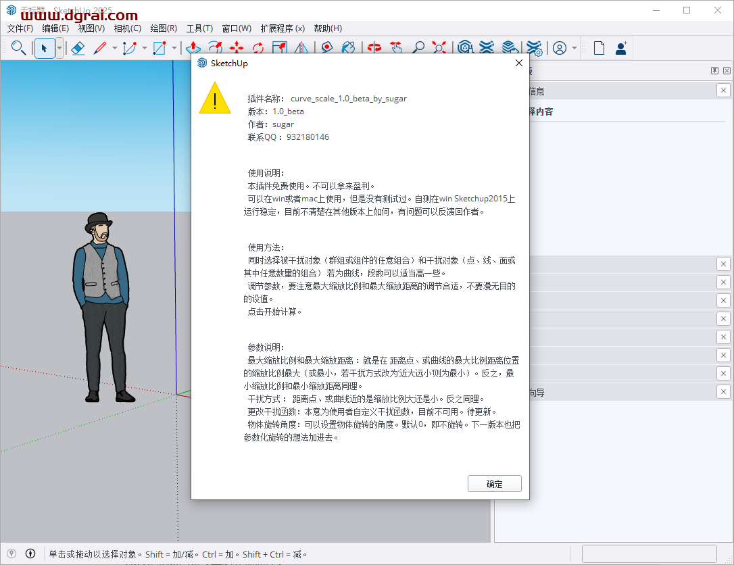Activate the Scale tool
Image resolution: width=734 pixels, height=565 pixels.
(x=279, y=47)
